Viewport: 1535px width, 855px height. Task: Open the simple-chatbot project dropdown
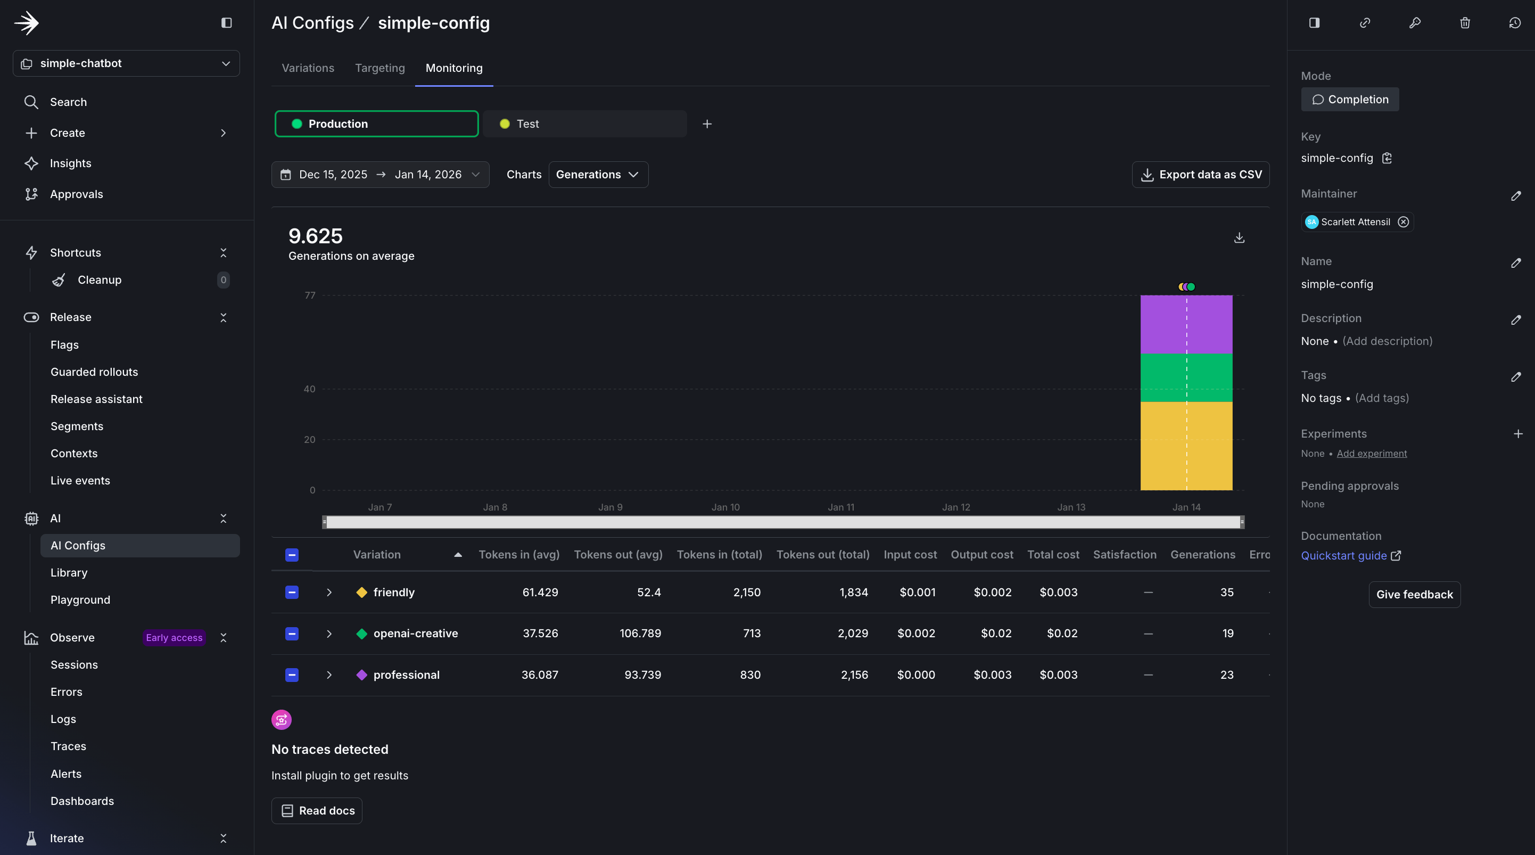coord(126,63)
